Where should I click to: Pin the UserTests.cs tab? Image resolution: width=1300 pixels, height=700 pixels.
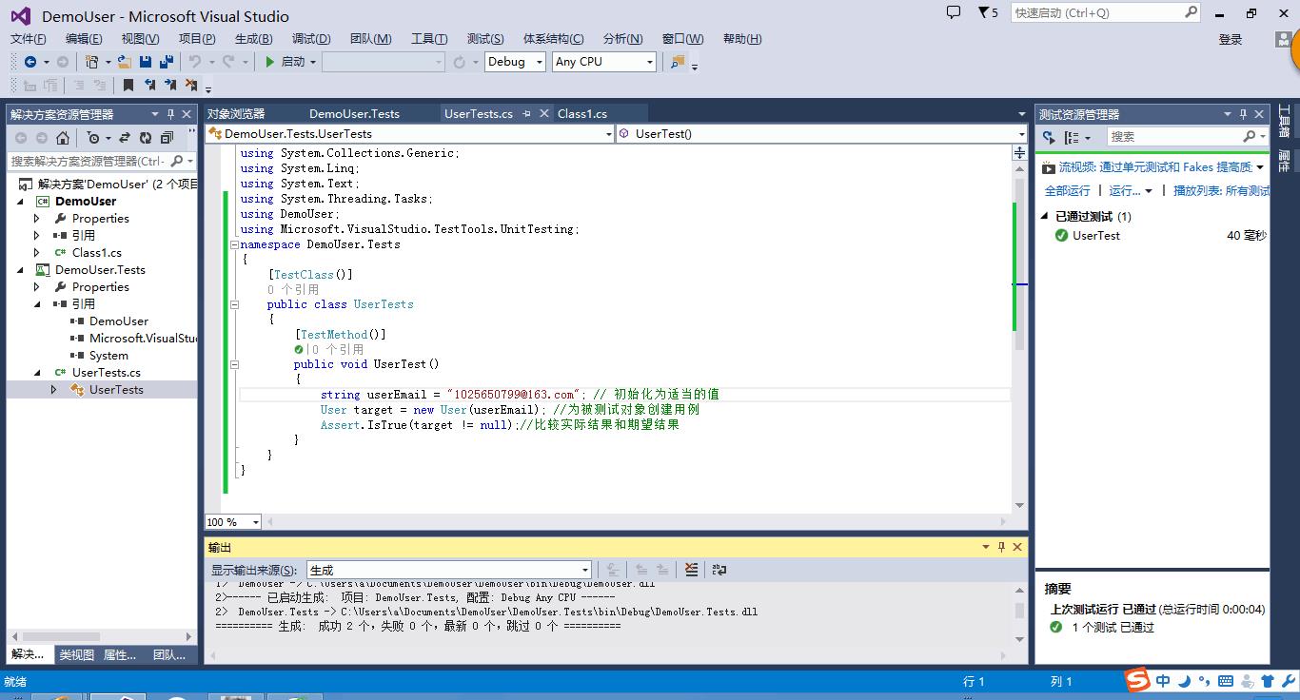[x=526, y=113]
